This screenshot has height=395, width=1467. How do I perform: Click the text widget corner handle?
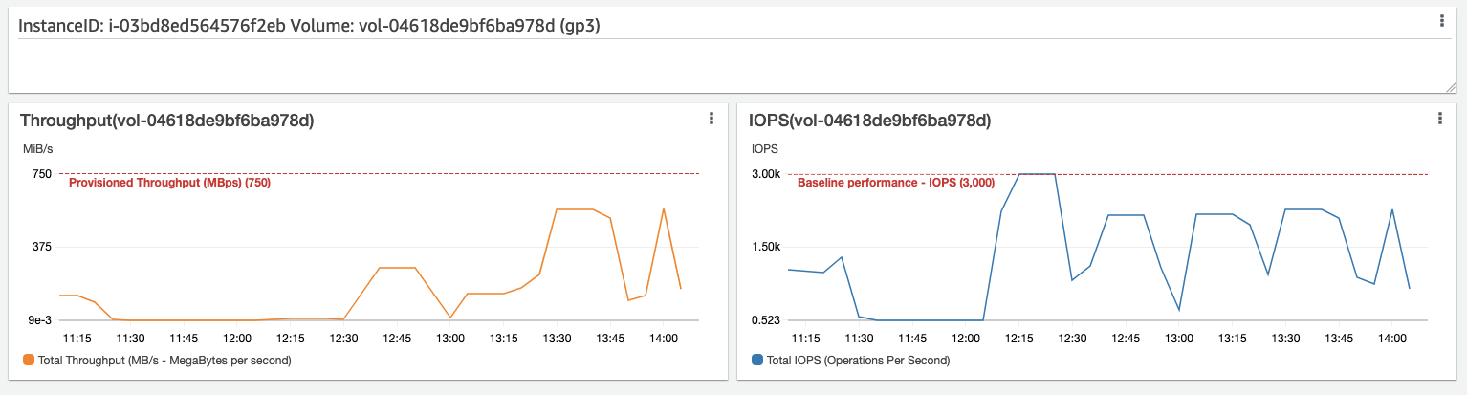click(1451, 86)
